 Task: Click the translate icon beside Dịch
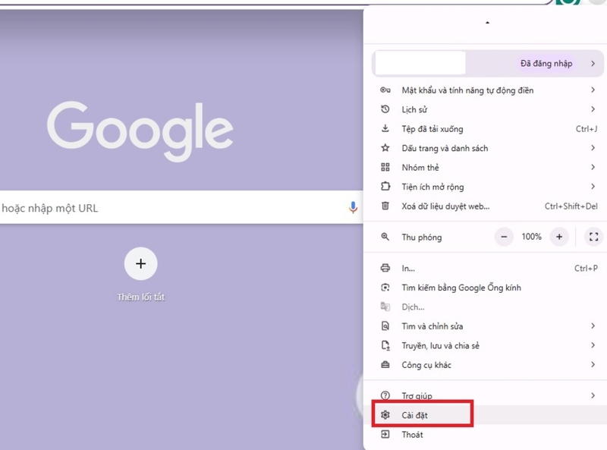pyautogui.click(x=385, y=307)
